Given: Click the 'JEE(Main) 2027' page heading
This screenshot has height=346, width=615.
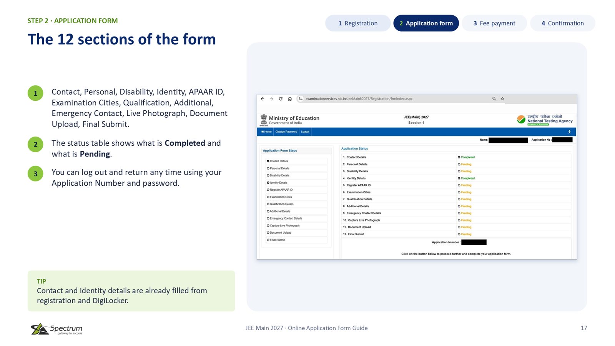Looking at the screenshot, I should tap(416, 117).
